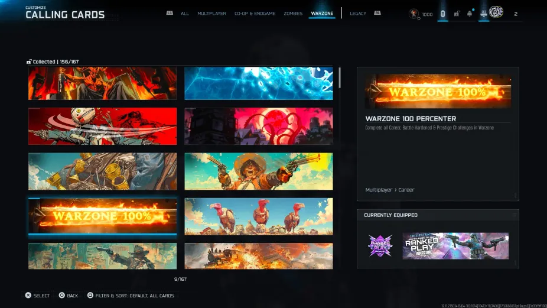Click the R3 social menu icon
The height and width of the screenshot is (308, 547).
pyautogui.click(x=484, y=14)
